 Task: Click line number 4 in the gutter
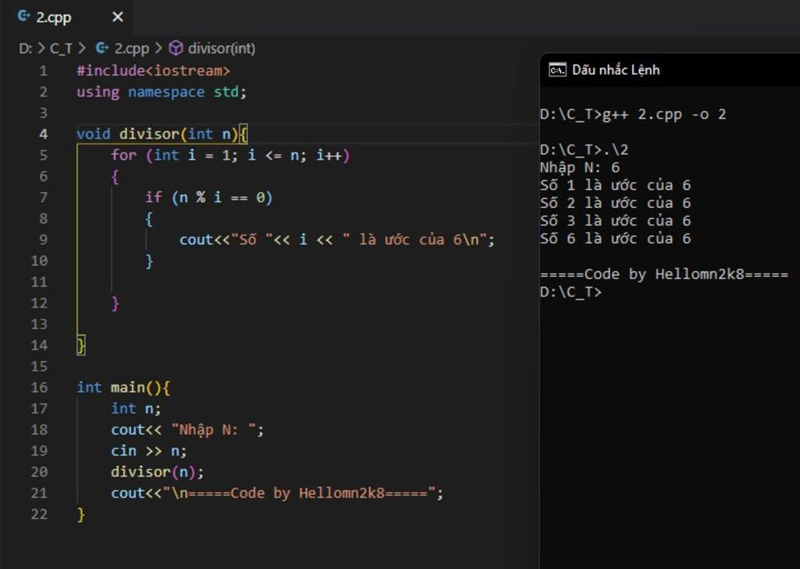point(44,134)
